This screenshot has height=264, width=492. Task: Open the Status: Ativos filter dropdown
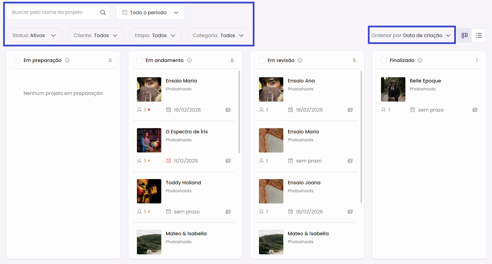(34, 35)
